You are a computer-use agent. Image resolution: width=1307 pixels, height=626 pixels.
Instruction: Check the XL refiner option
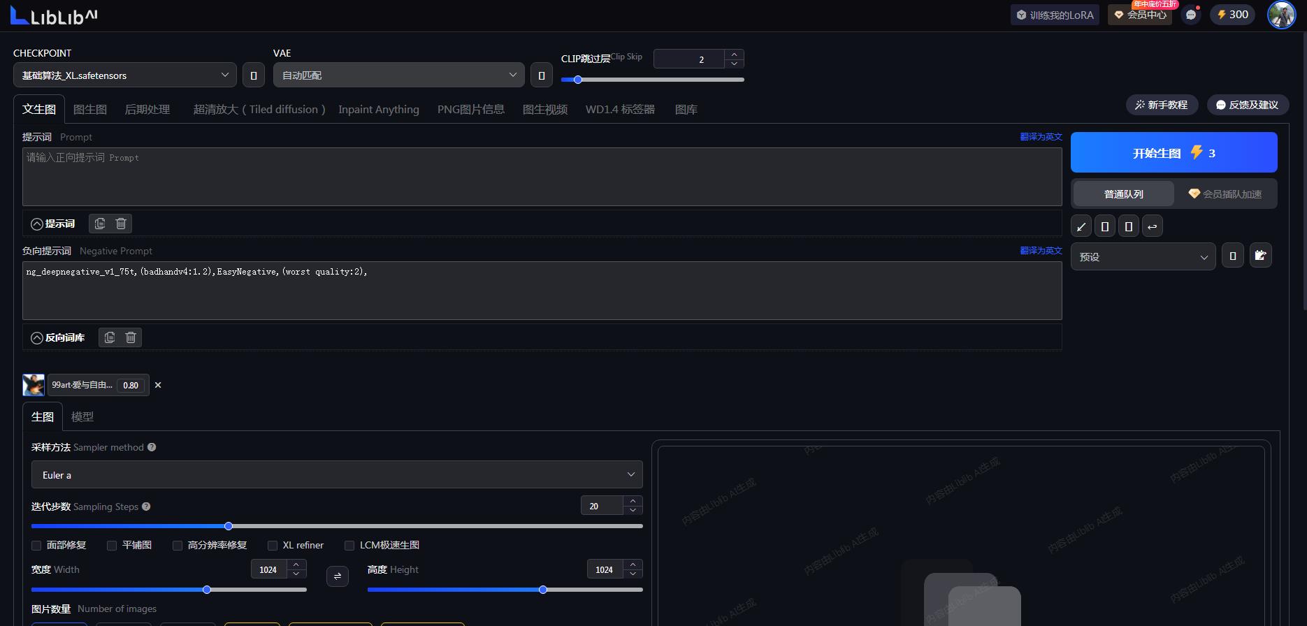coord(273,545)
